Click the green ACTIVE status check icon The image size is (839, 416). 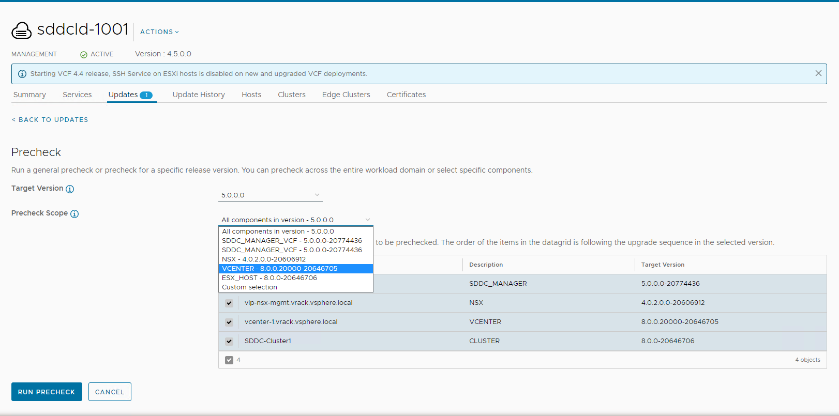click(84, 54)
